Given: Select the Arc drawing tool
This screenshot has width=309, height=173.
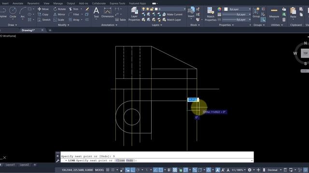Looking at the screenshot, I should click(x=23, y=12).
